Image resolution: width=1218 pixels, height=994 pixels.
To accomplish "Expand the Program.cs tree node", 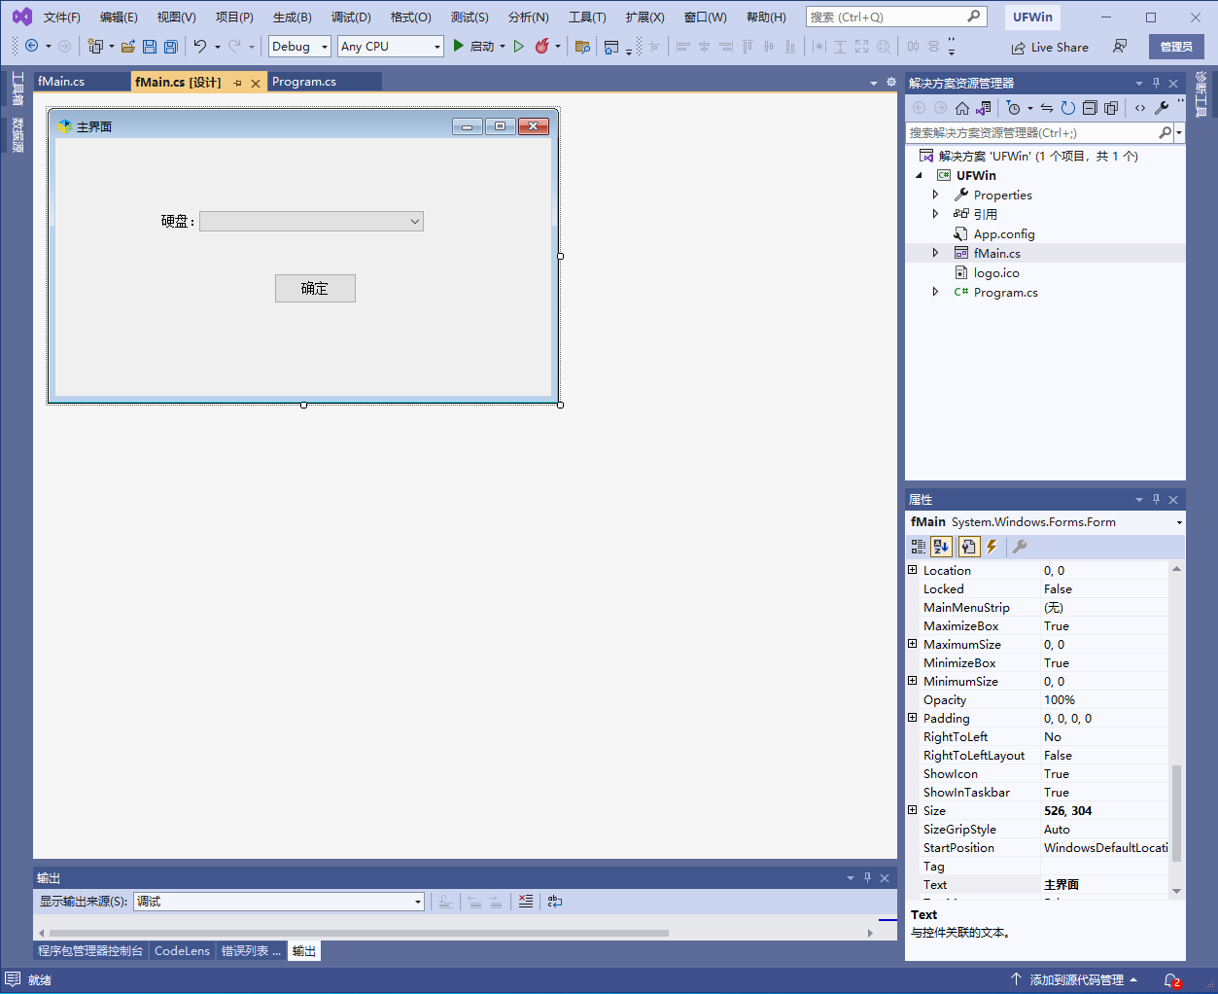I will point(935,292).
